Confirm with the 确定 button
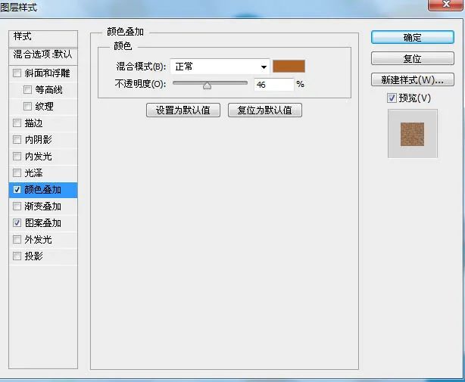Image resolution: width=465 pixels, height=382 pixels. pyautogui.click(x=412, y=37)
